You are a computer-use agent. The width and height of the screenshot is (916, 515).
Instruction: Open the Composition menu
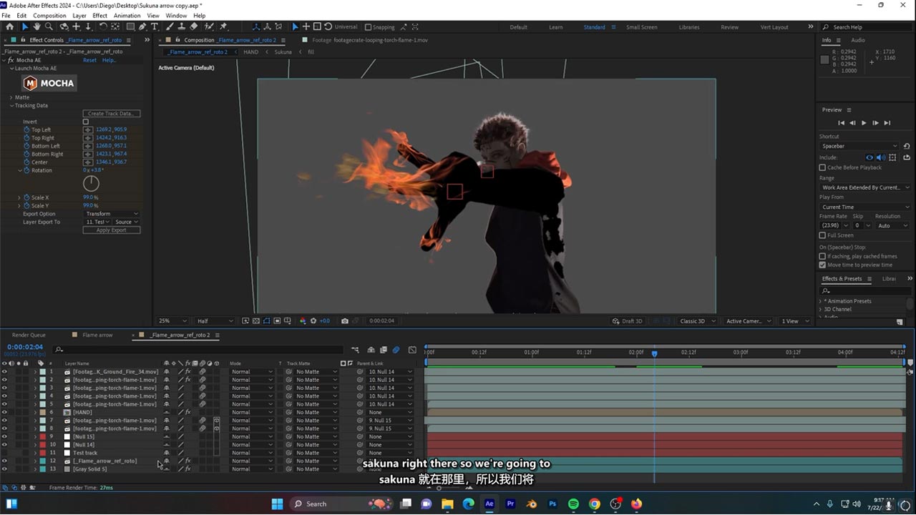tap(49, 16)
